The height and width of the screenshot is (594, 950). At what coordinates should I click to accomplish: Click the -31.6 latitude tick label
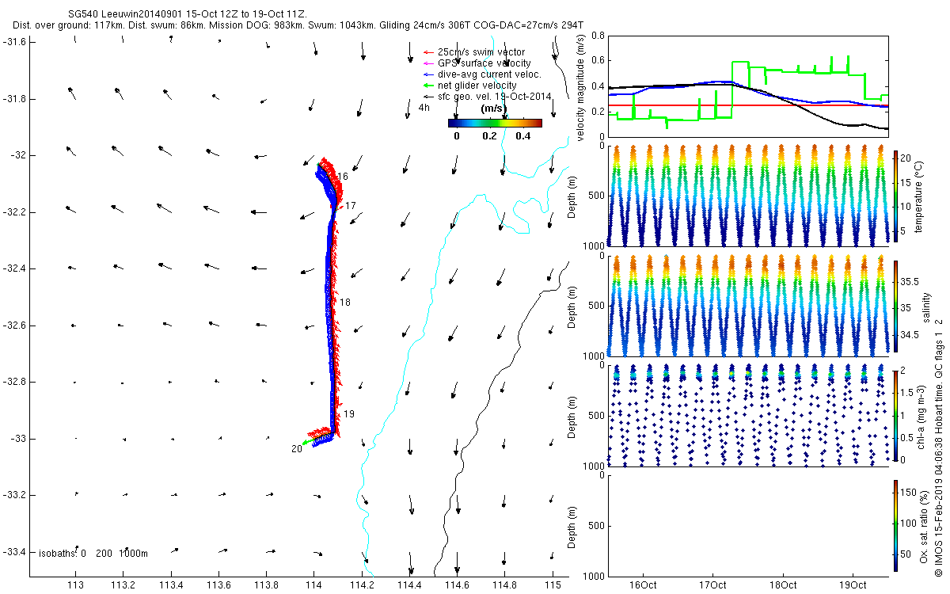[14, 42]
